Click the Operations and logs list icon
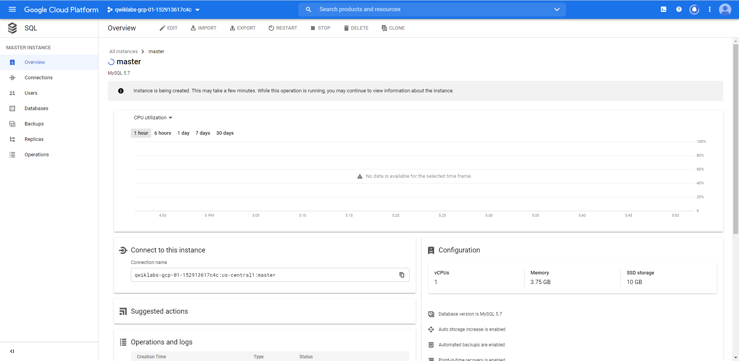Image resolution: width=739 pixels, height=361 pixels. point(123,342)
